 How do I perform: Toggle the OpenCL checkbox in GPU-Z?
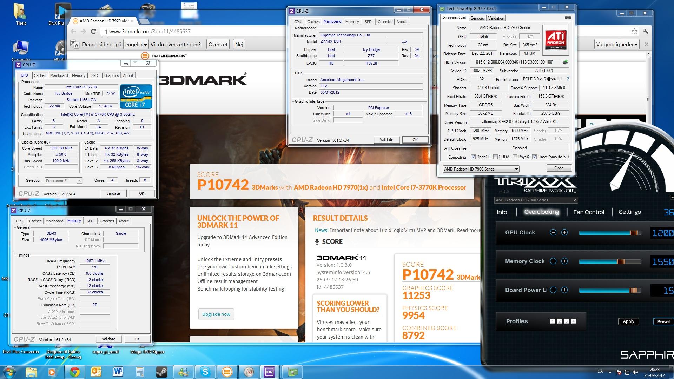coord(473,157)
